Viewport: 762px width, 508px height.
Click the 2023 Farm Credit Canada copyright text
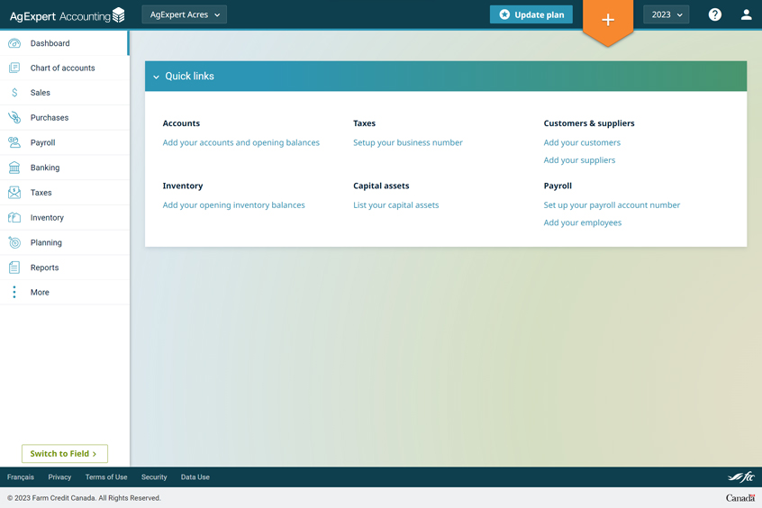tap(84, 498)
